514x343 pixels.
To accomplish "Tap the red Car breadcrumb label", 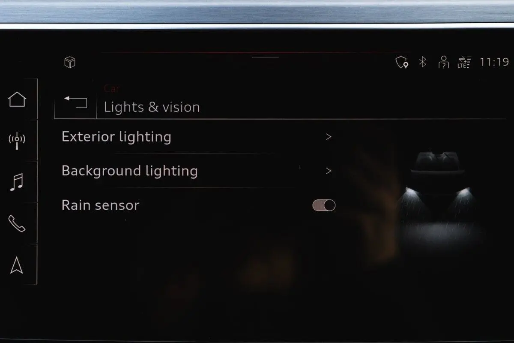I will pos(111,89).
